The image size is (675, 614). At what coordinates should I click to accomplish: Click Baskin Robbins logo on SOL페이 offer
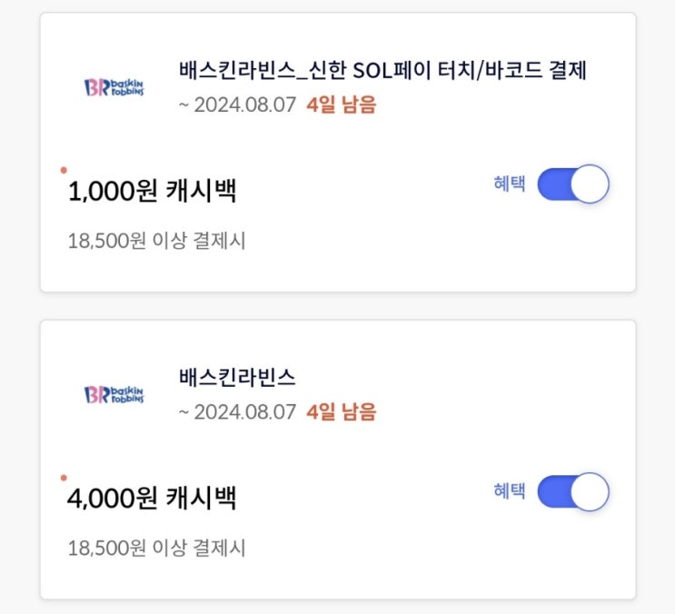pyautogui.click(x=114, y=87)
